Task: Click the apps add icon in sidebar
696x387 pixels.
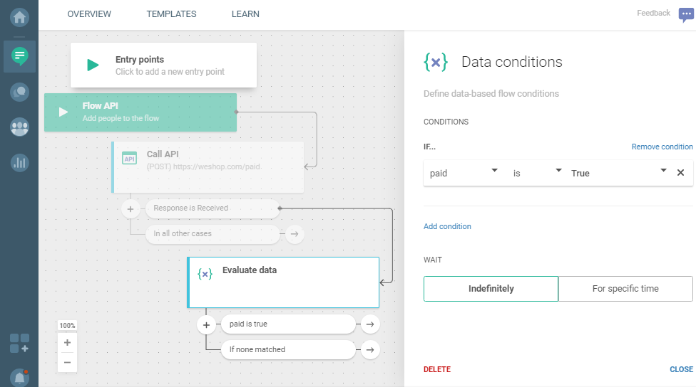Action: pyautogui.click(x=19, y=344)
